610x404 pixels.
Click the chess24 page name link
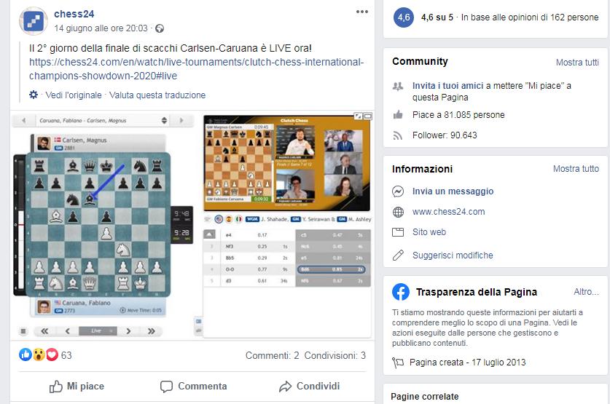74,14
